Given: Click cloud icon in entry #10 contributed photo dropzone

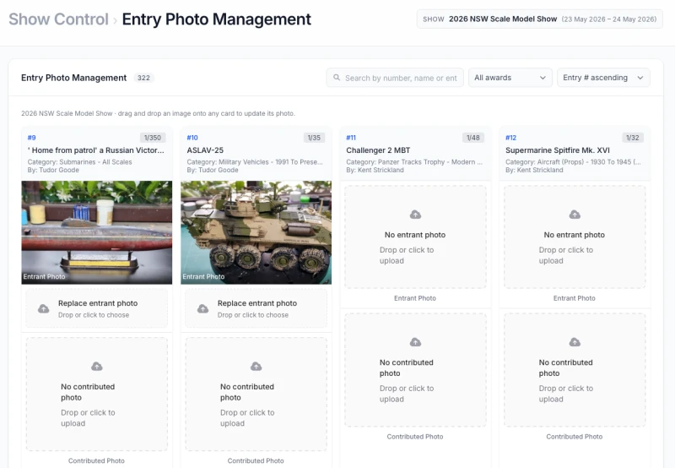Looking at the screenshot, I should click(x=256, y=367).
